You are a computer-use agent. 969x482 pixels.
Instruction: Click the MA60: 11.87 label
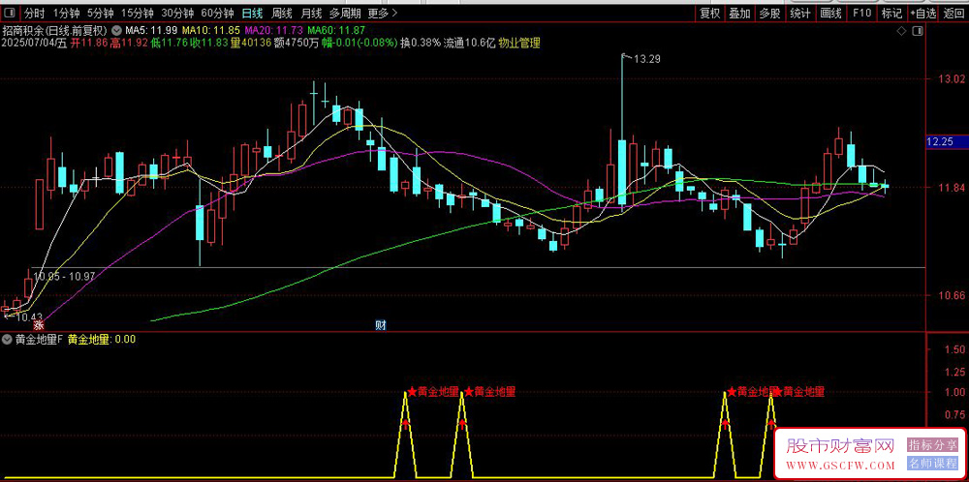coord(335,30)
